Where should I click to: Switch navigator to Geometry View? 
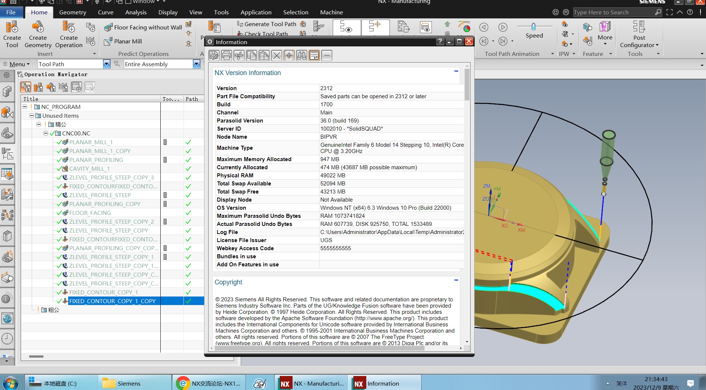[x=51, y=87]
